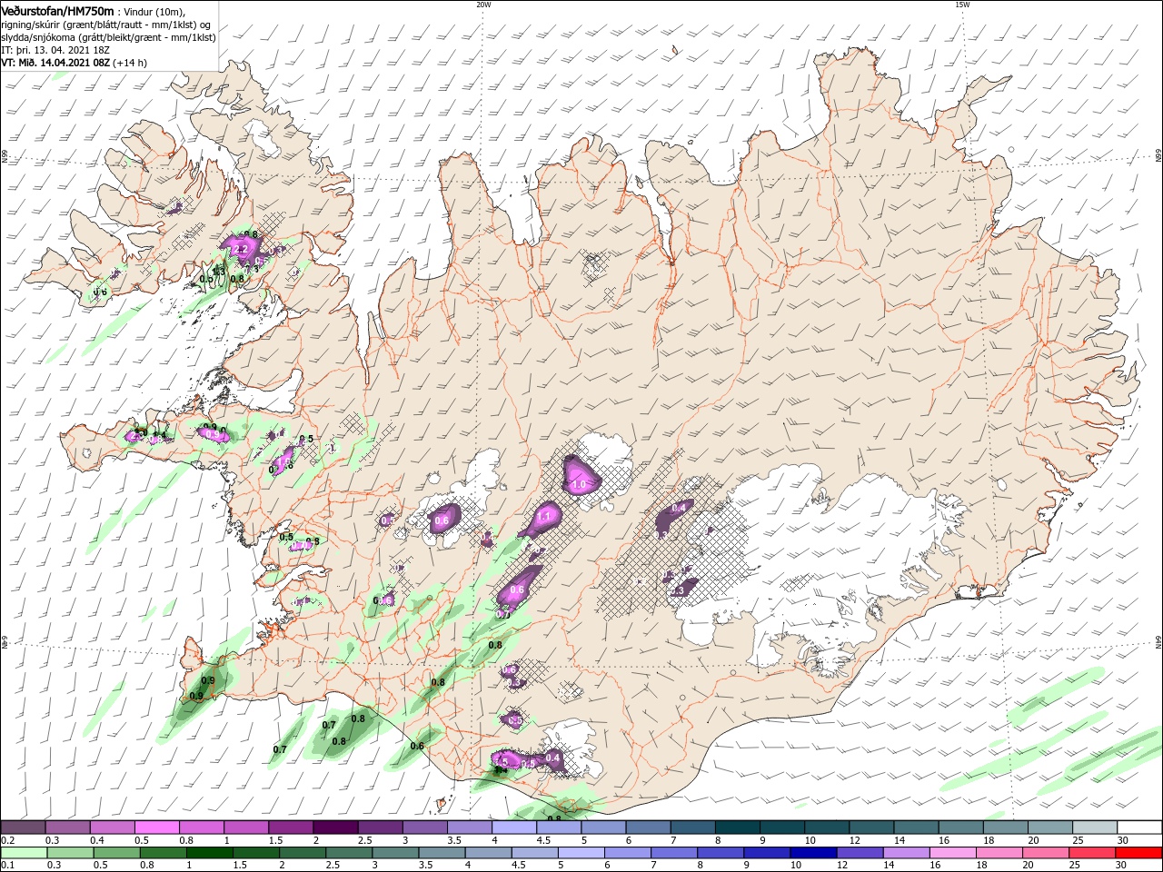1163x872 pixels.
Task: Select the dull mauve 0.2–0.3 swatch, upper scale
Action: pyautogui.click(x=23, y=827)
